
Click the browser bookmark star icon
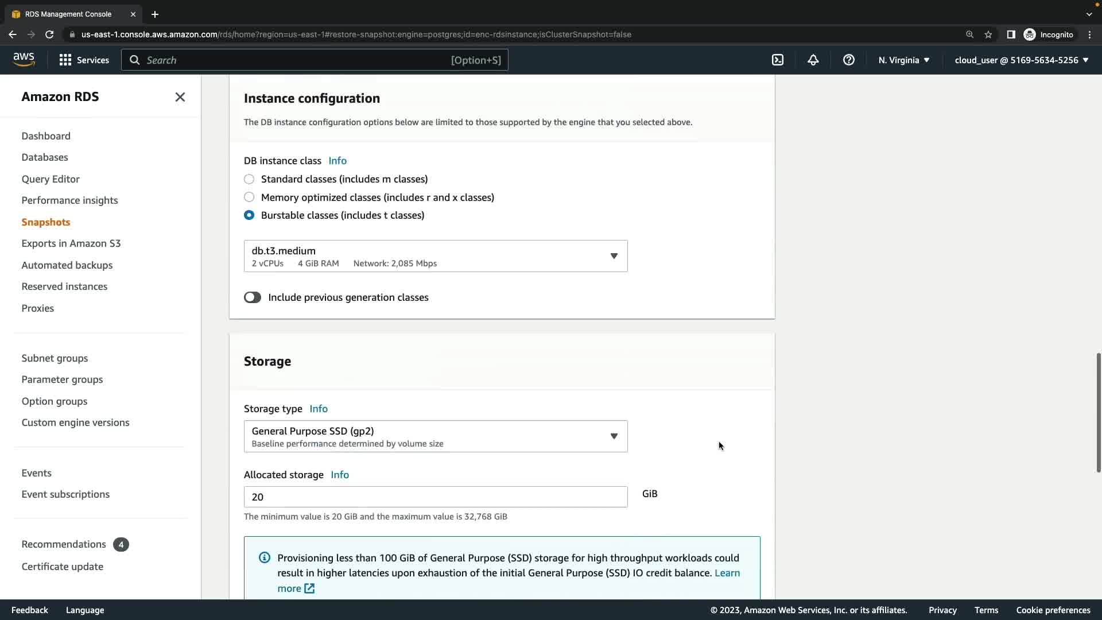pyautogui.click(x=988, y=34)
